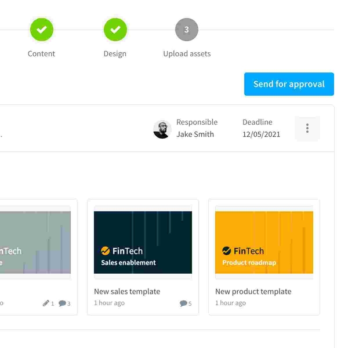348x348 pixels.
Task: Click the comments icon on New sales template
Action: pyautogui.click(x=183, y=303)
